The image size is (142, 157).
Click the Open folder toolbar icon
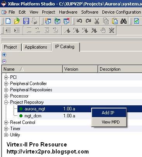17,21
